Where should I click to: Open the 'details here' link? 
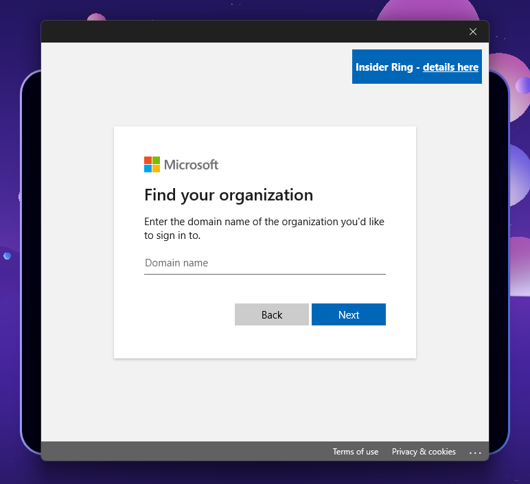click(x=450, y=67)
